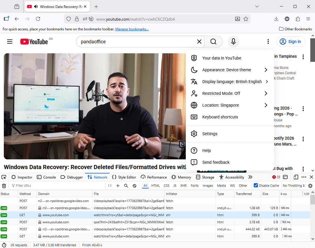Select Settings in the YouTube menu
Image resolution: width=315 pixels, height=248 pixels.
pyautogui.click(x=210, y=134)
